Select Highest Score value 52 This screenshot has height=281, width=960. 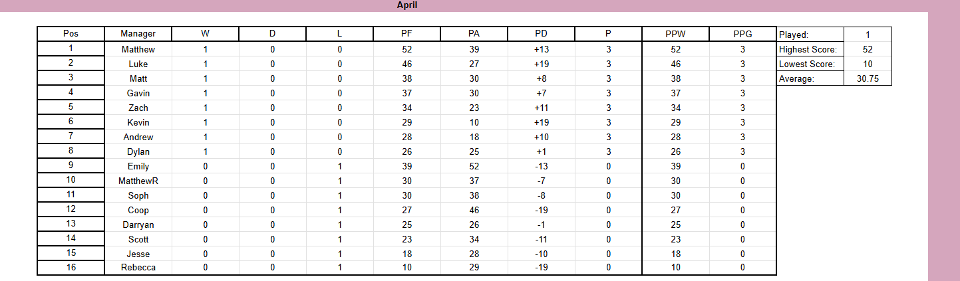(867, 49)
